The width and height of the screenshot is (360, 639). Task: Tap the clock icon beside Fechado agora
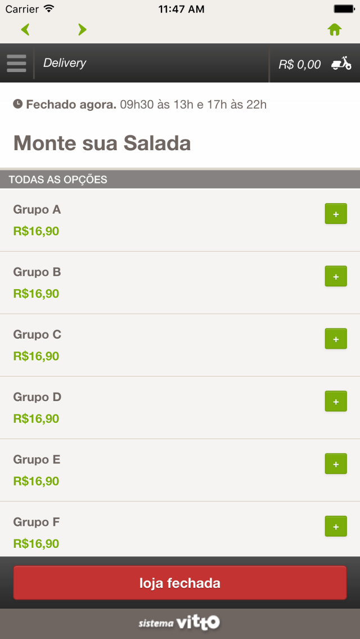[18, 104]
